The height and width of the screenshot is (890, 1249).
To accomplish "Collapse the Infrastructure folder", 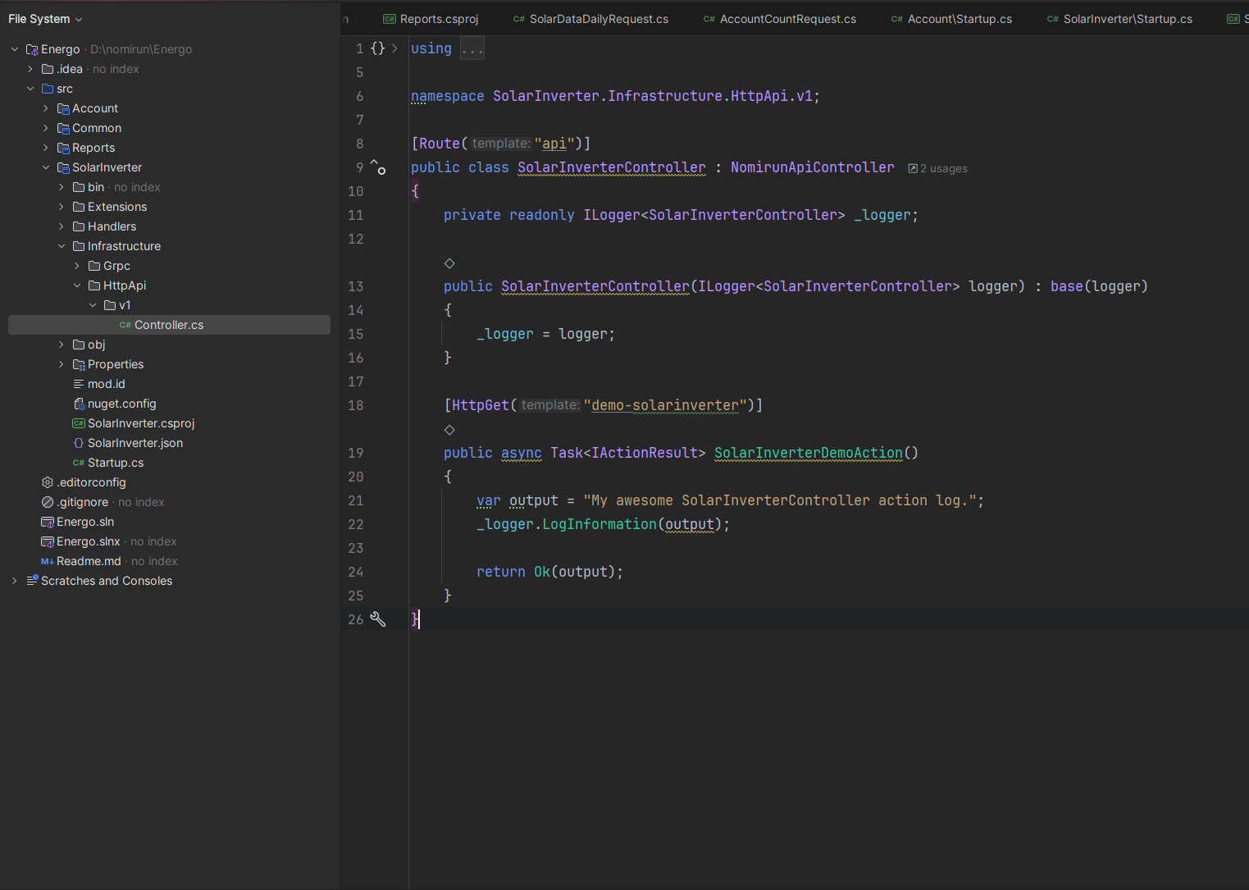I will pos(62,246).
